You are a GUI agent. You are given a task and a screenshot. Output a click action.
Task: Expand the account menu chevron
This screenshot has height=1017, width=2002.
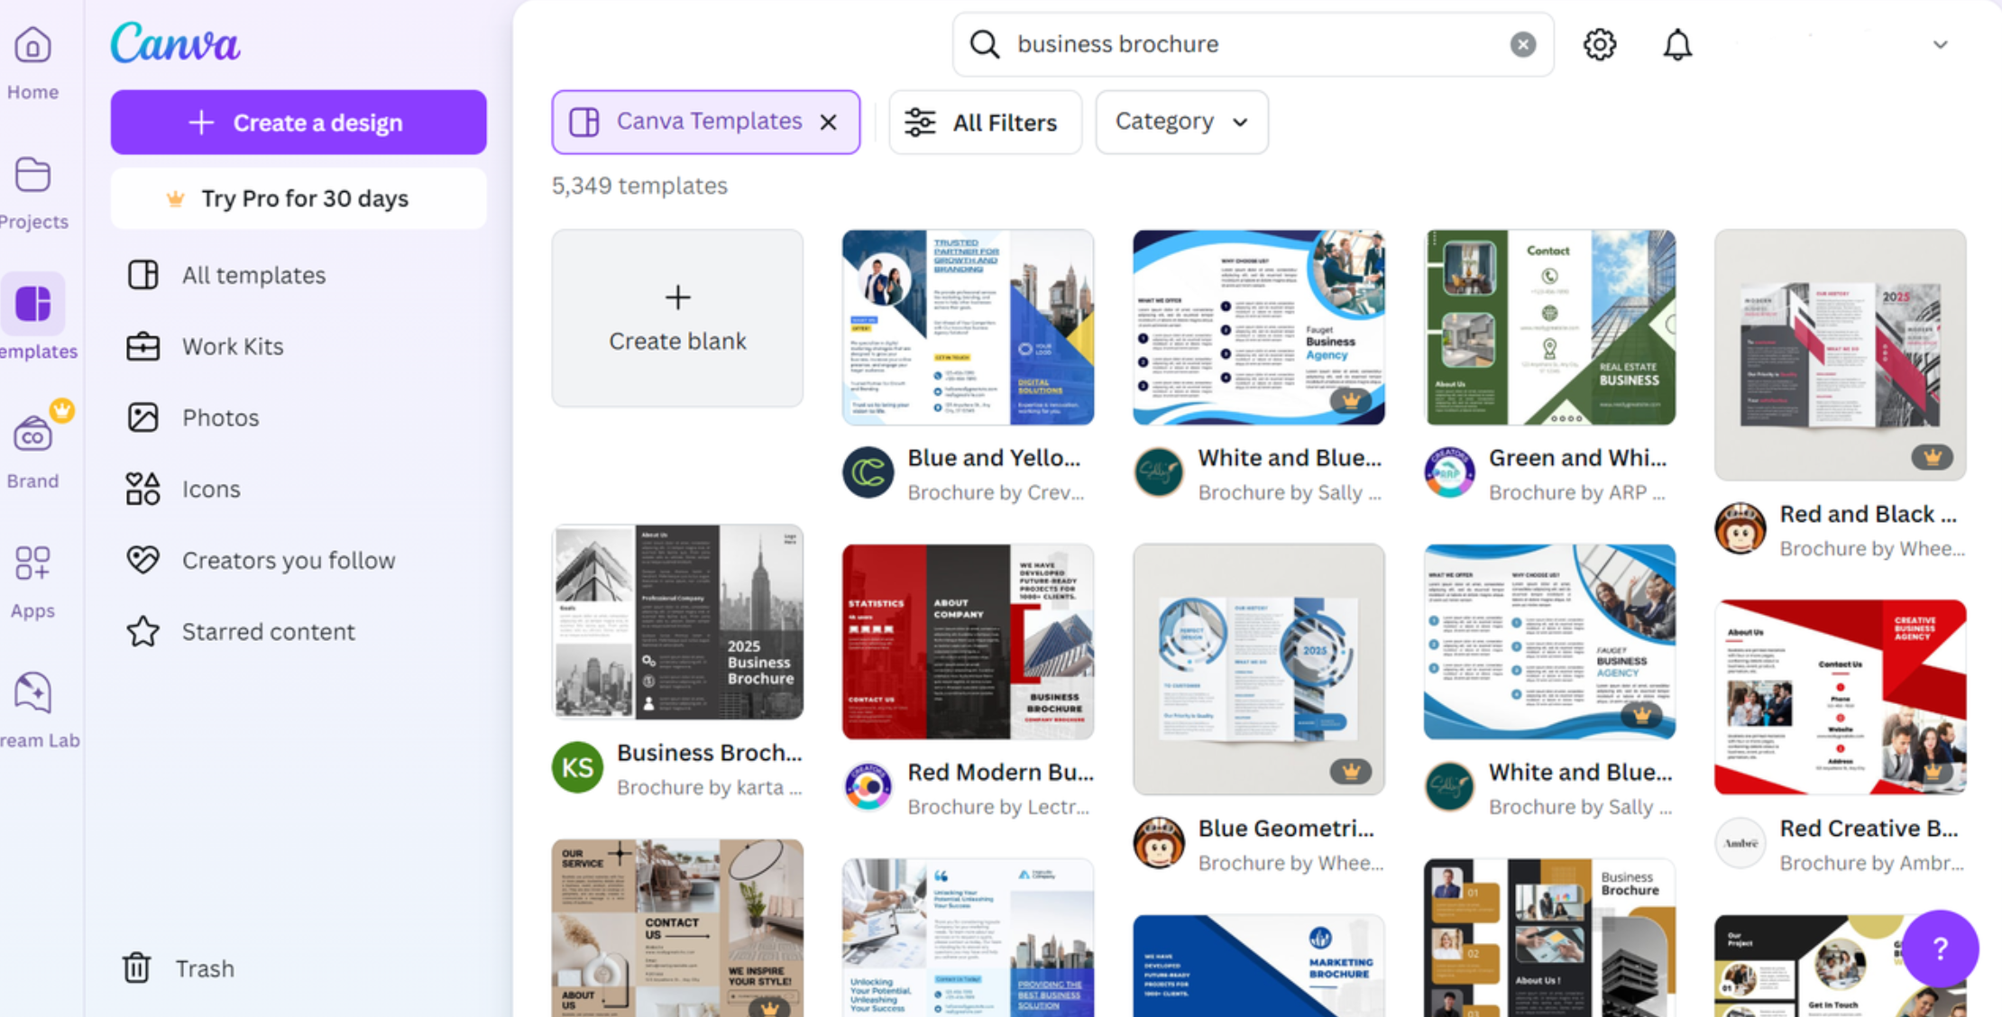point(1939,44)
